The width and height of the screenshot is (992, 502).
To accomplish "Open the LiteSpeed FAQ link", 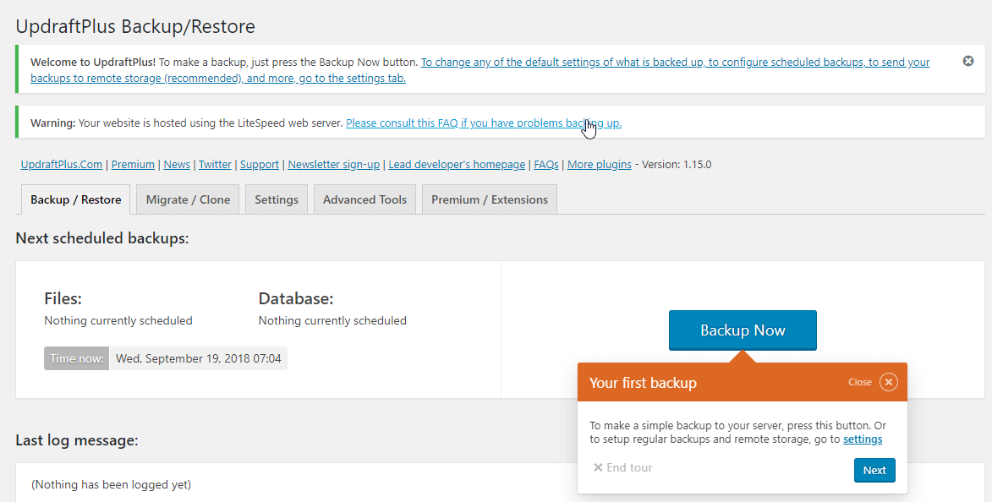I will (x=483, y=123).
